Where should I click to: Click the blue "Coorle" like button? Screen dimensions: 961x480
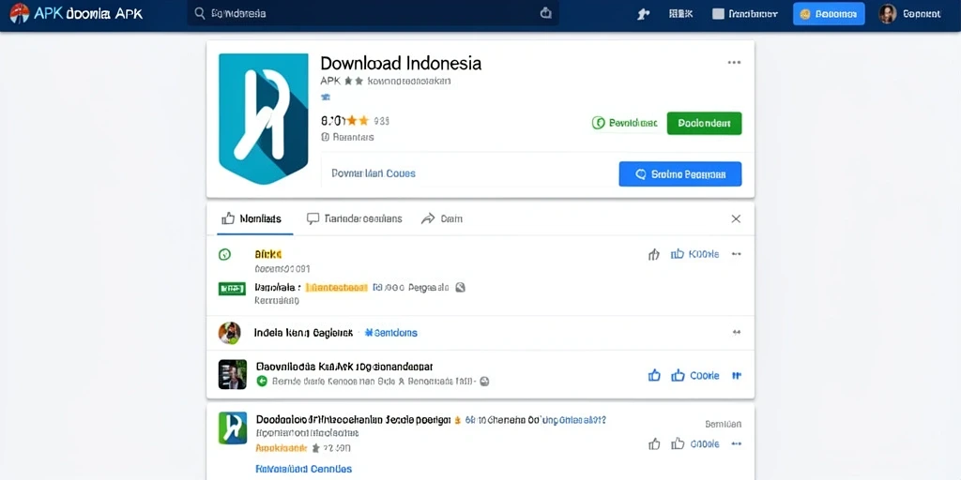click(695, 375)
